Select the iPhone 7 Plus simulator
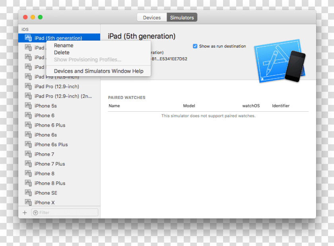The height and width of the screenshot is (246, 334). (x=59, y=164)
